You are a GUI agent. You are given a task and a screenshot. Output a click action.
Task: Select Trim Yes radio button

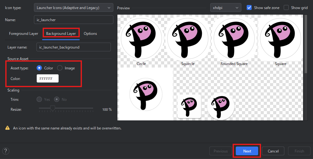click(39, 99)
